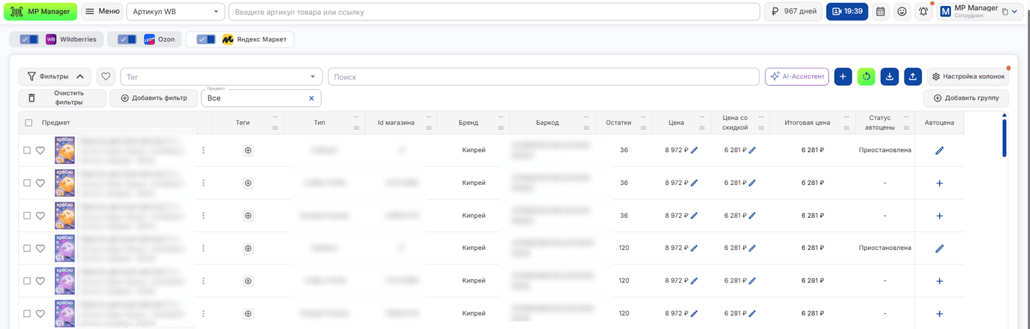Expand the Артикул WB dropdown
Image resolution: width=1030 pixels, height=329 pixels.
[176, 11]
